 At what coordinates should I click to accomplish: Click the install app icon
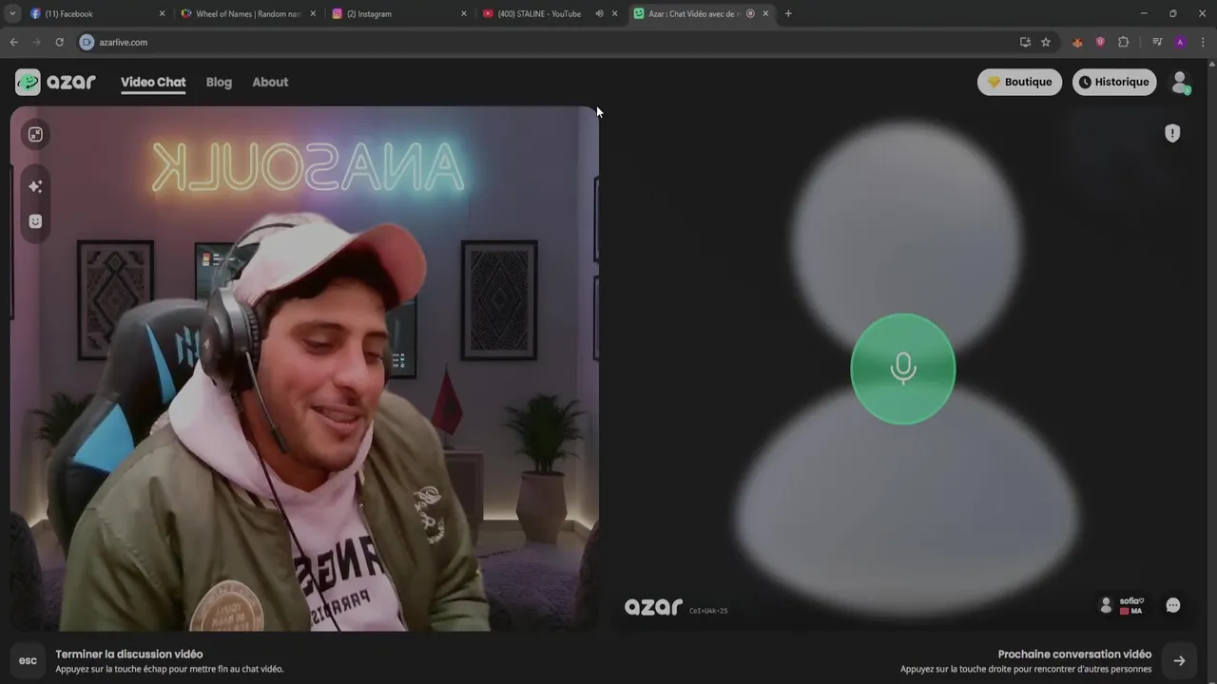coord(1025,42)
